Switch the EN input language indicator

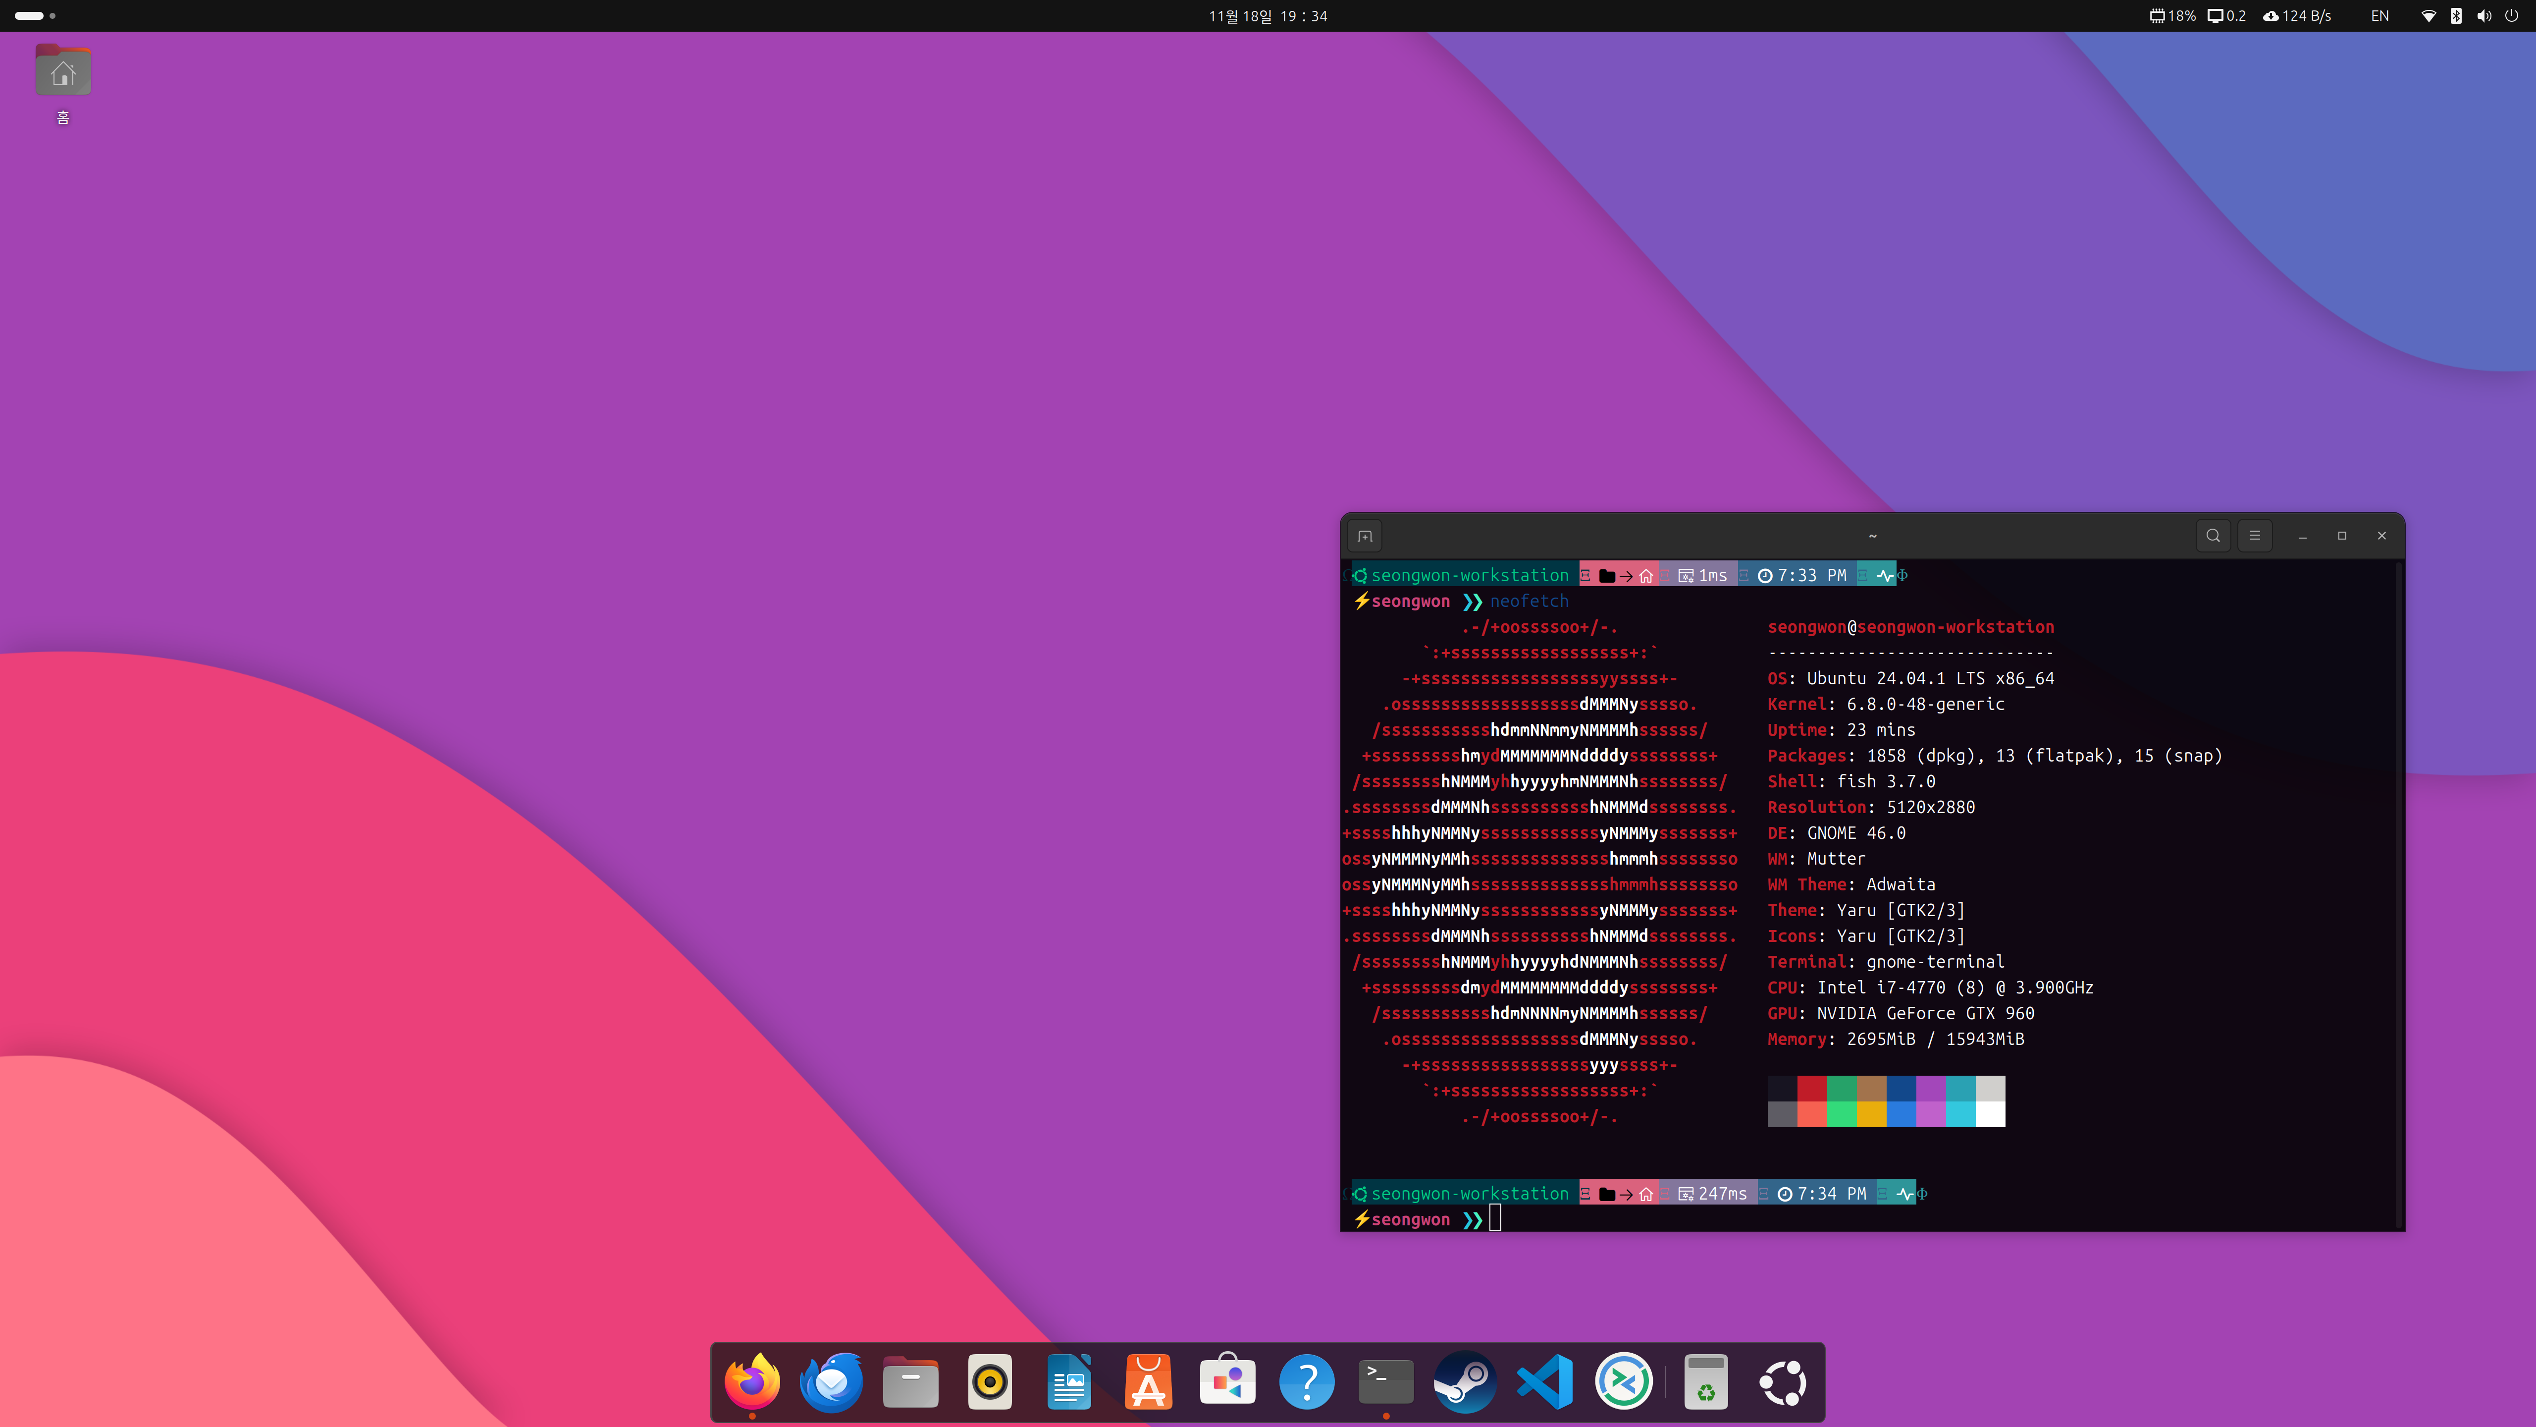tap(2379, 16)
